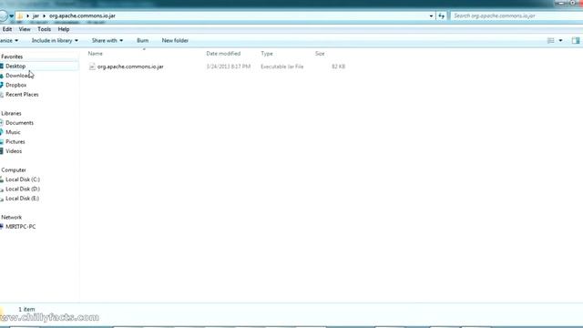The width and height of the screenshot is (583, 328).
Task: Open Share with dropdown
Action: pos(107,40)
